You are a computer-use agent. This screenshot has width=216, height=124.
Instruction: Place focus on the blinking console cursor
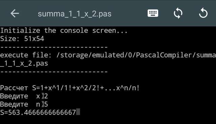[x=78, y=112]
